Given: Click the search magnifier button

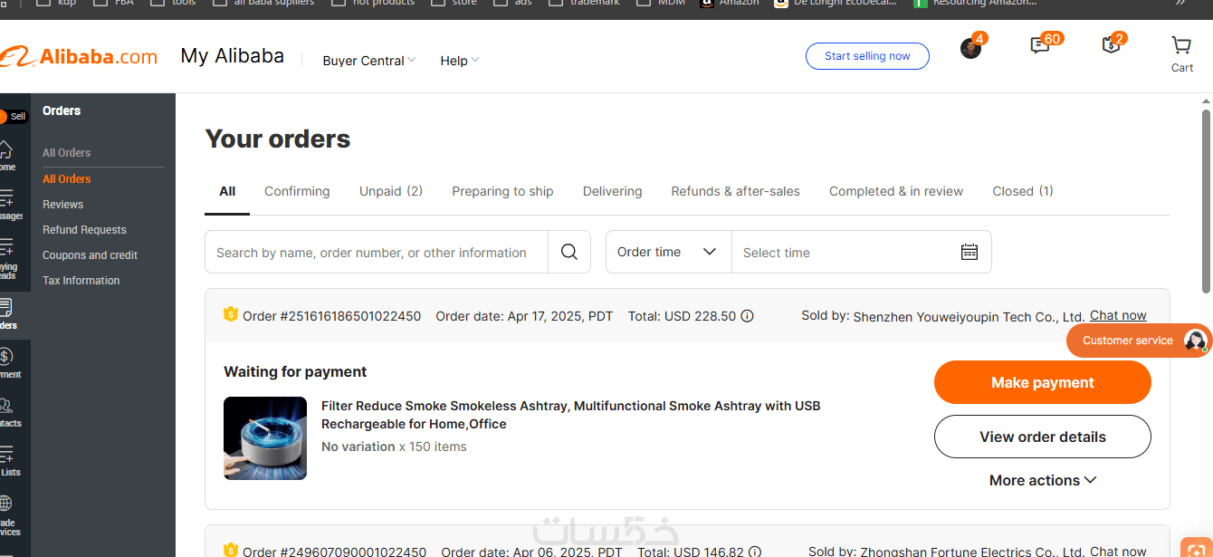Looking at the screenshot, I should (x=569, y=252).
